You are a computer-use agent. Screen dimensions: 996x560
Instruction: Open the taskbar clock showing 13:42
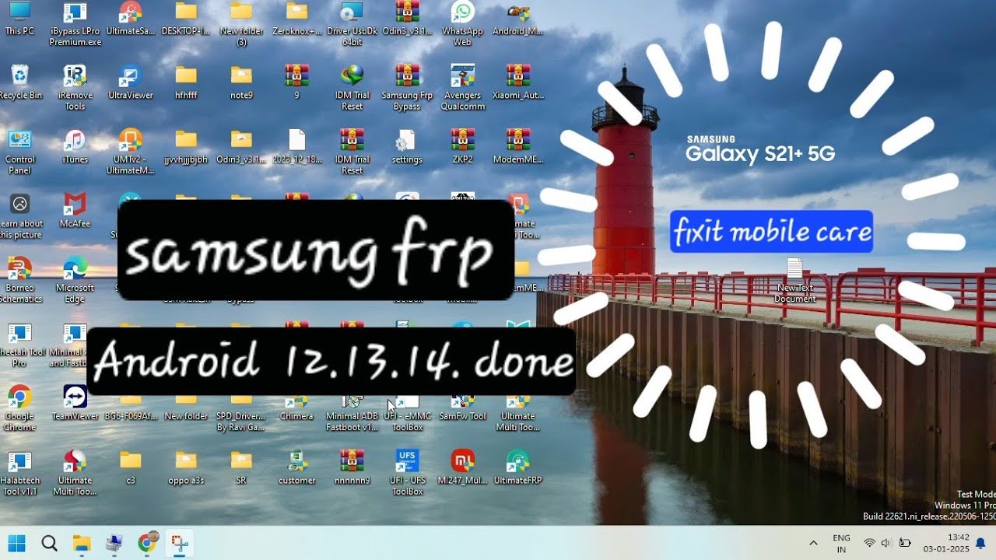tap(949, 543)
